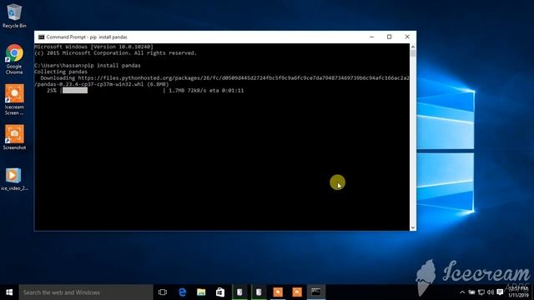The image size is (534, 300).
Task: Launch Microsoft Edge from the taskbar
Action: (x=182, y=292)
